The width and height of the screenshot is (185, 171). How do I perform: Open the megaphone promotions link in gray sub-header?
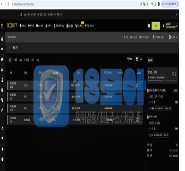(134, 37)
